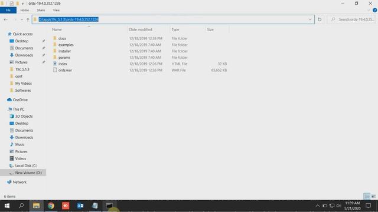Select the params folder
Viewport: 378px width, 212px height.
[64, 58]
